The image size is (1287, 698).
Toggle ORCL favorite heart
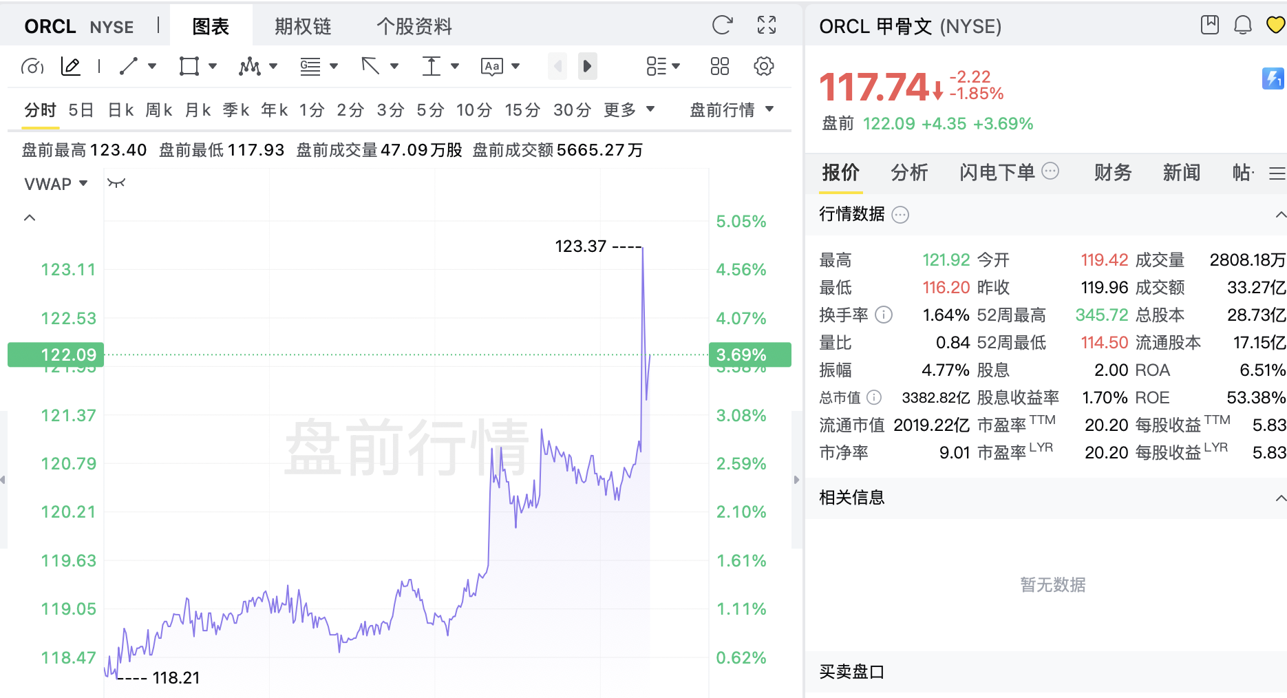click(x=1275, y=25)
